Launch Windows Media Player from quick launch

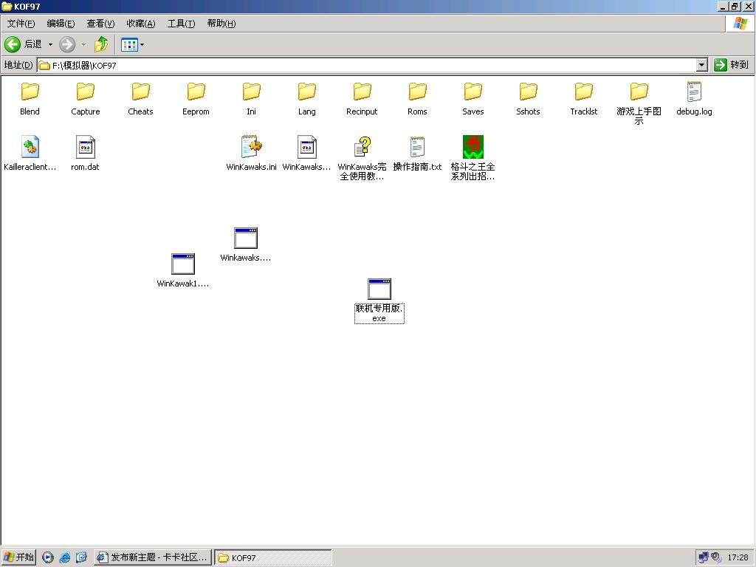48,557
